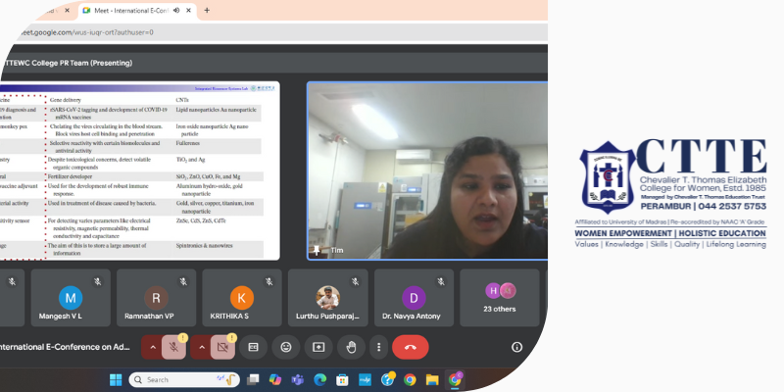
Task: Open the three-dot more options menu
Action: coord(378,347)
